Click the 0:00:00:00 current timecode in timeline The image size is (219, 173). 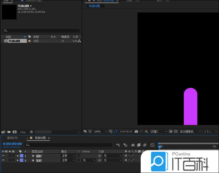[12, 144]
